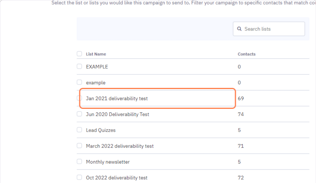The width and height of the screenshot is (316, 183).
Task: Select the Jan 2021 deliverability test list
Action: [x=117, y=98]
